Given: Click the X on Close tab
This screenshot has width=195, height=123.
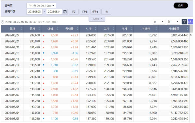Looking at the screenshot, I should pos(102,19).
